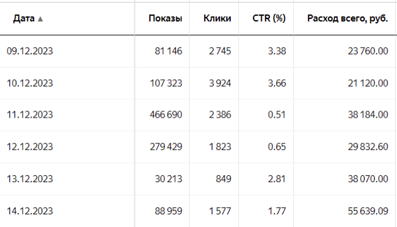Screen dimensions: 397x227
Task: Click the CTR (%) column header
Action: point(269,19)
